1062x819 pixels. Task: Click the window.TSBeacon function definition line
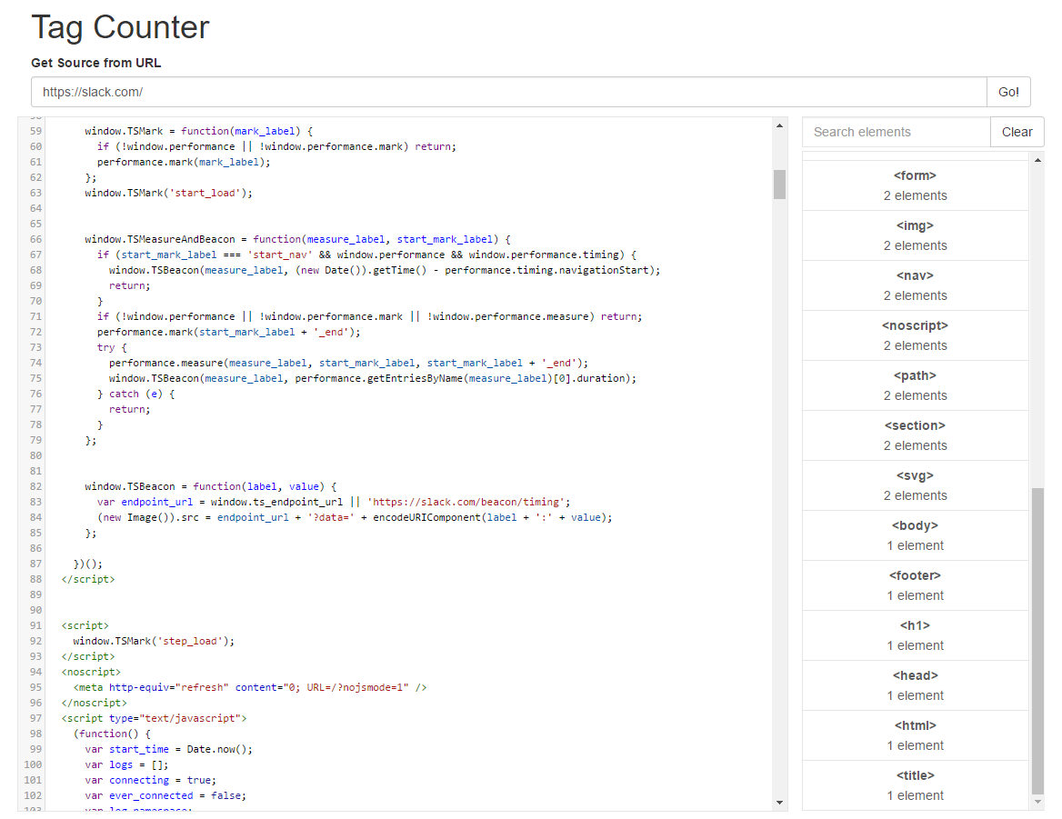pyautogui.click(x=211, y=486)
